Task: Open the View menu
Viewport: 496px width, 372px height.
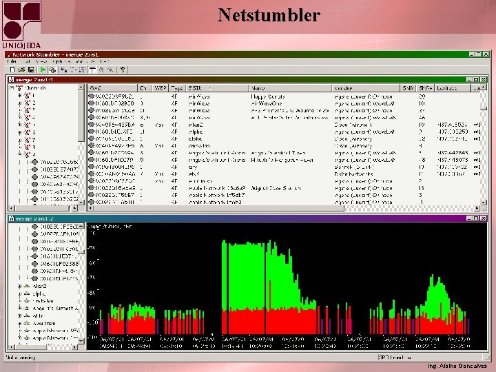Action: [41, 61]
